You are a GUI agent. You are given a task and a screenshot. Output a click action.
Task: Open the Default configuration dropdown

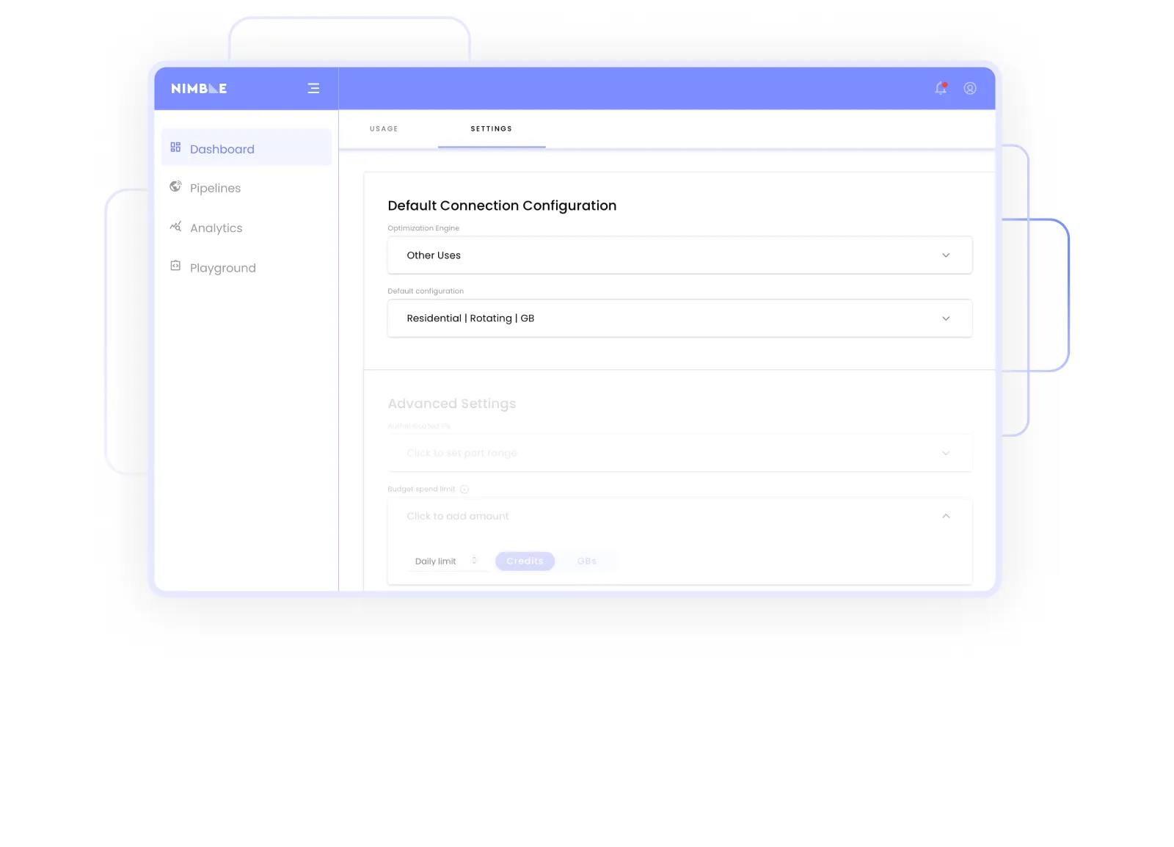(945, 318)
